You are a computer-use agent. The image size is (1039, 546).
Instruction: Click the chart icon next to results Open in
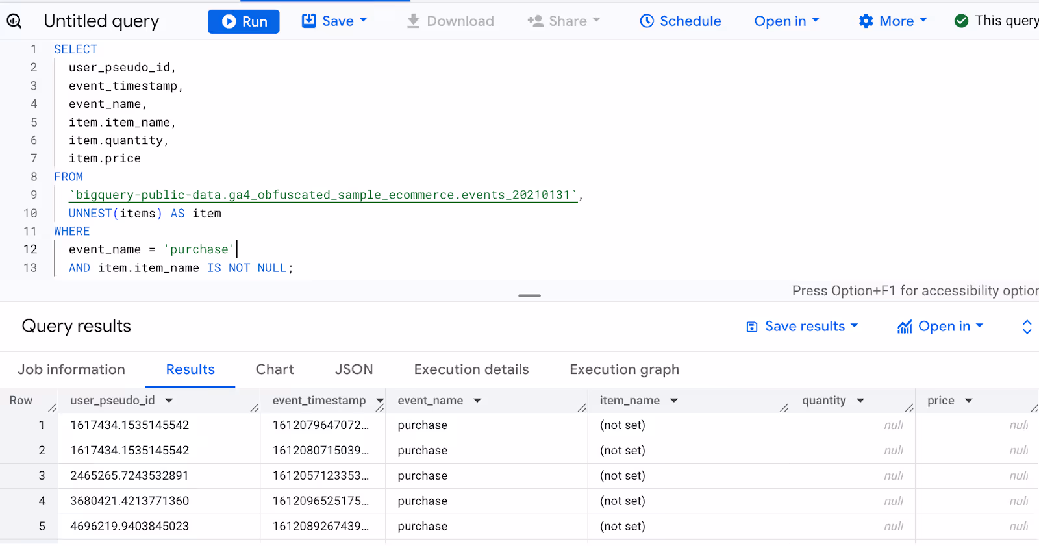(905, 327)
